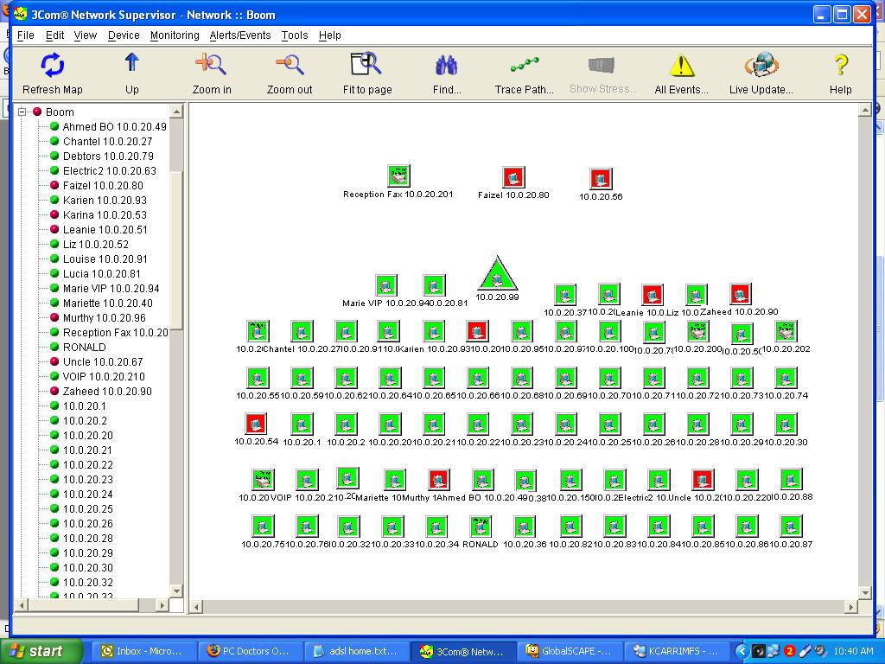
Task: Click the Fit to page icon
Action: 366,66
